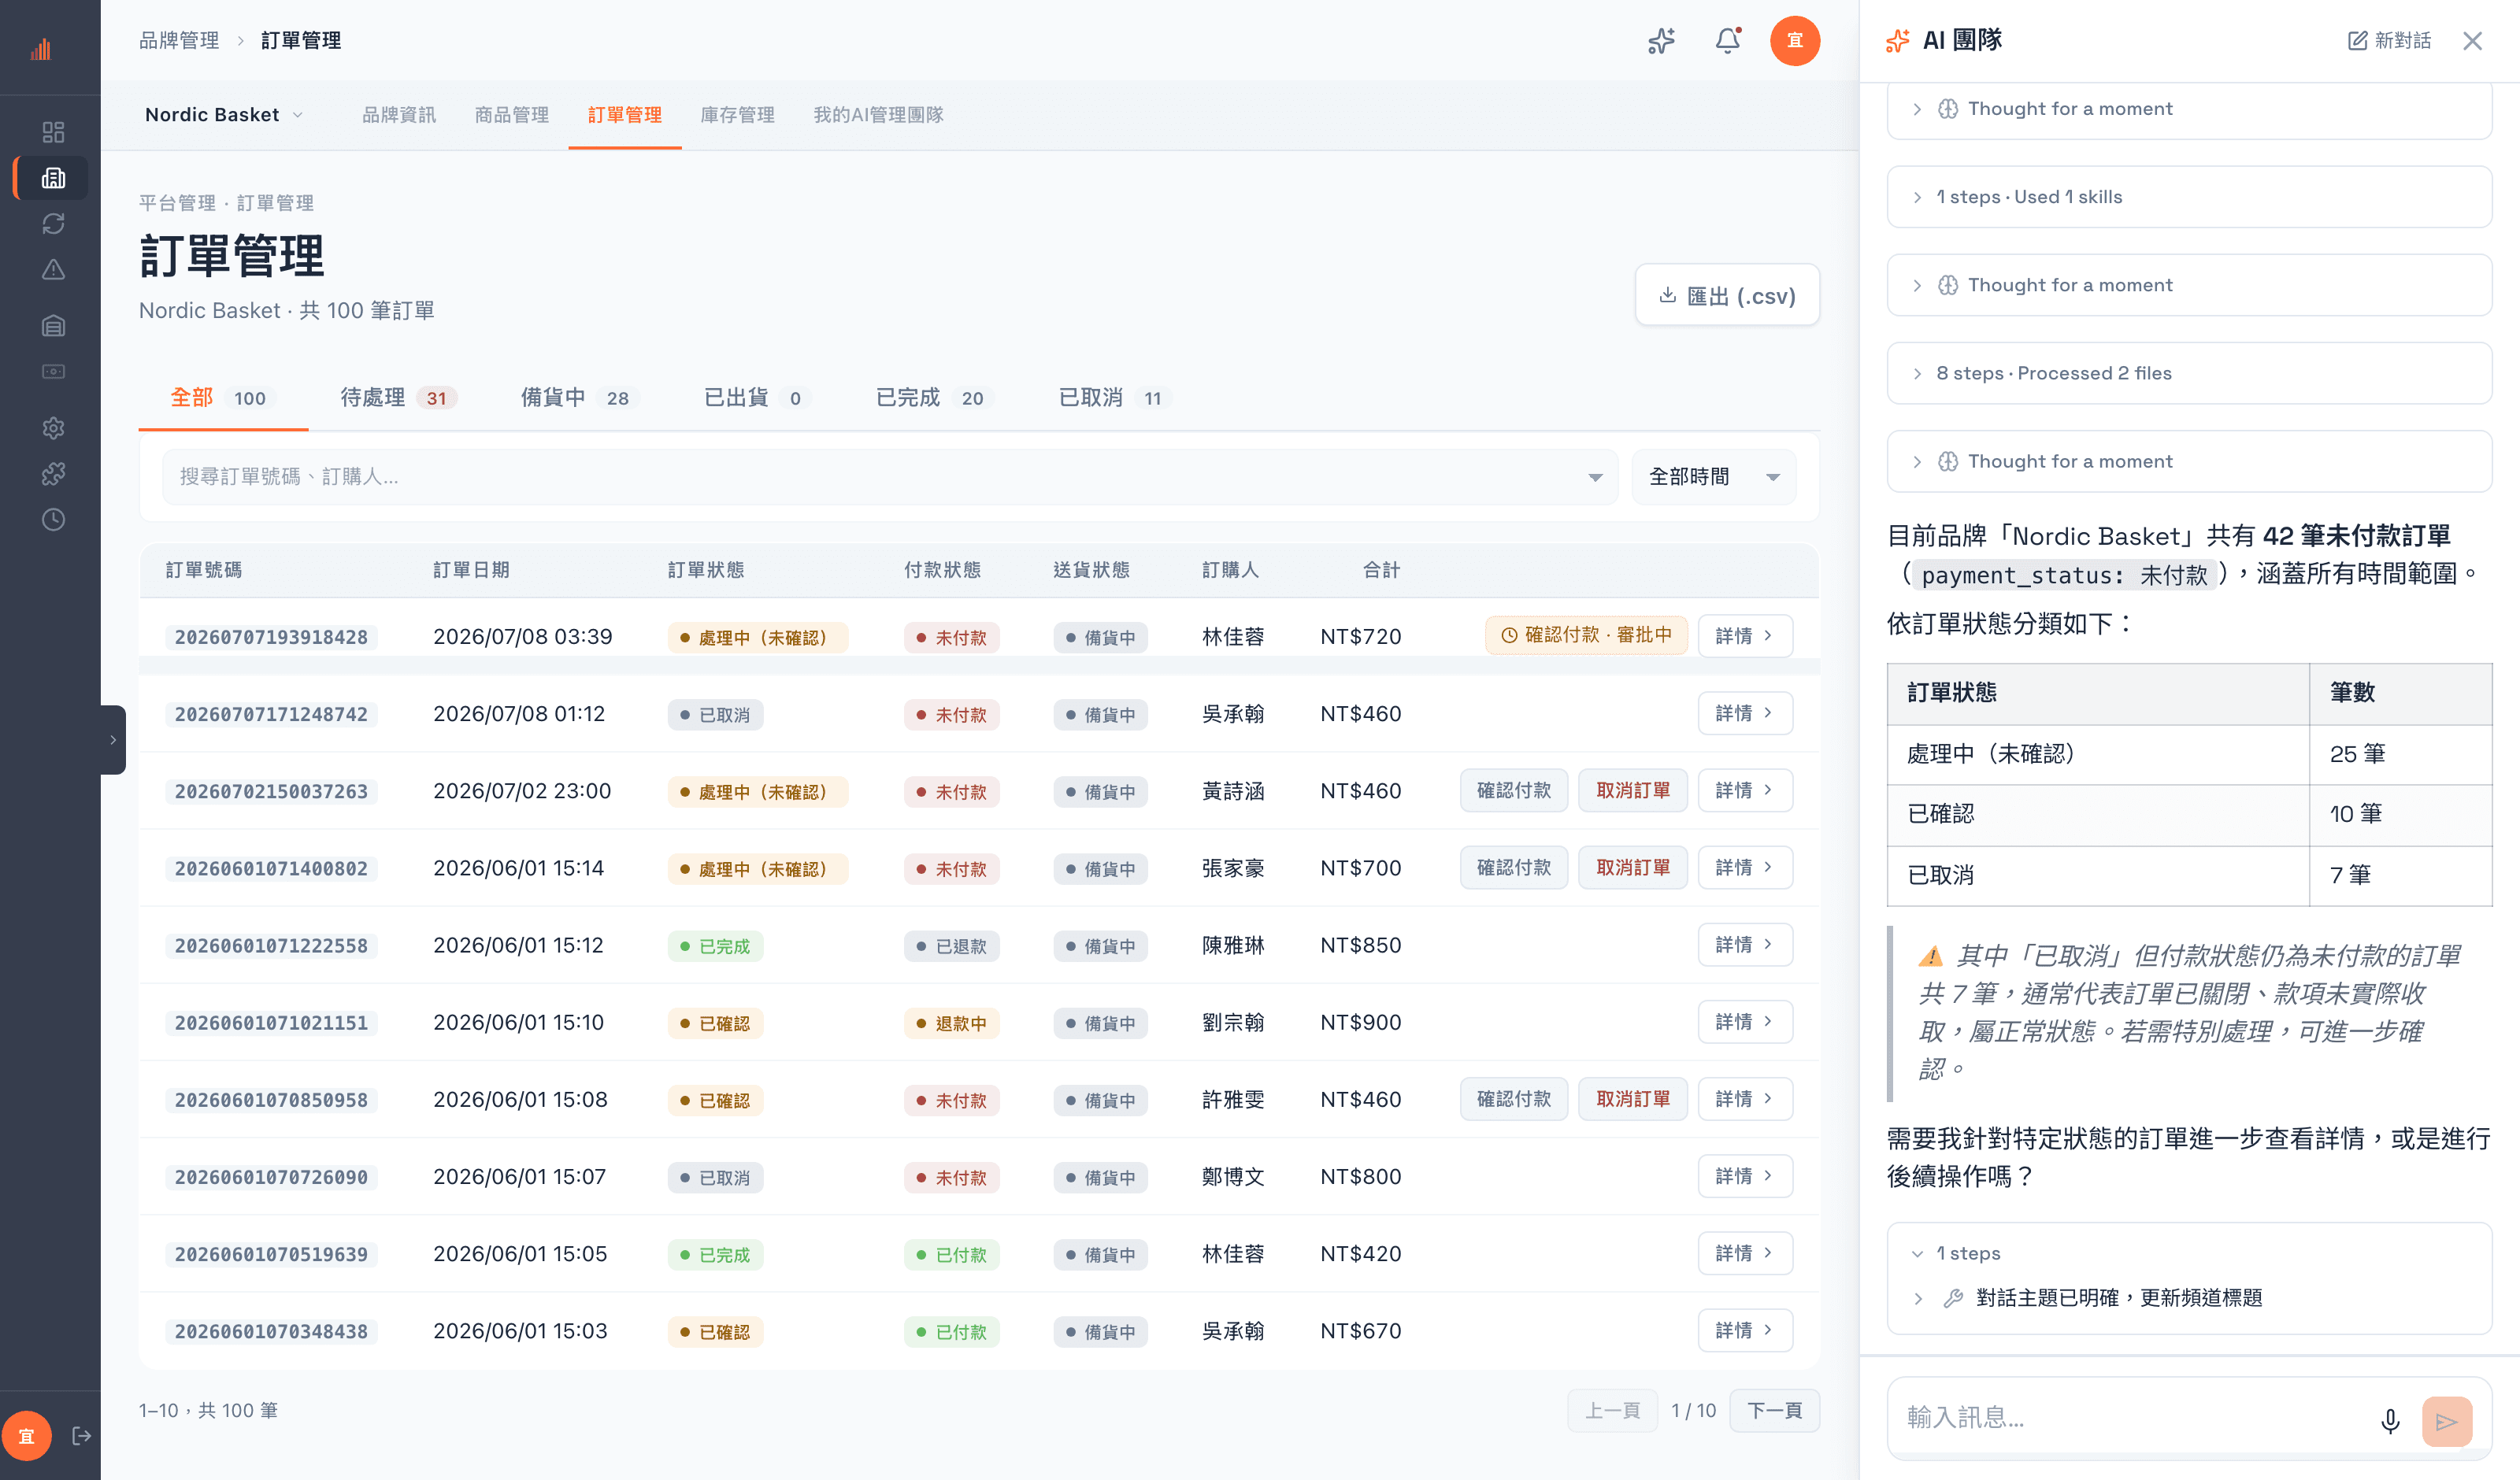Open the payment cash icon in sidebar
The width and height of the screenshot is (2520, 1480).
[x=53, y=372]
